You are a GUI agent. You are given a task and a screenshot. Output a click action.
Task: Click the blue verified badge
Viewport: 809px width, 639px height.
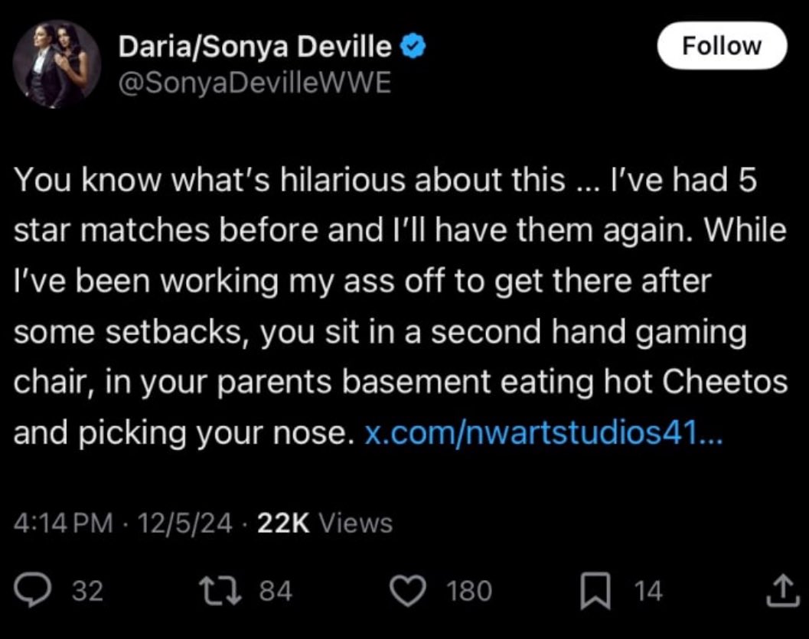pyautogui.click(x=413, y=47)
